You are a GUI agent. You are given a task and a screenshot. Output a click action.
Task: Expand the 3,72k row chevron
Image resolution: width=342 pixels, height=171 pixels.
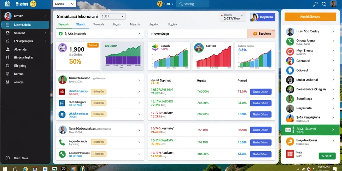139,34
